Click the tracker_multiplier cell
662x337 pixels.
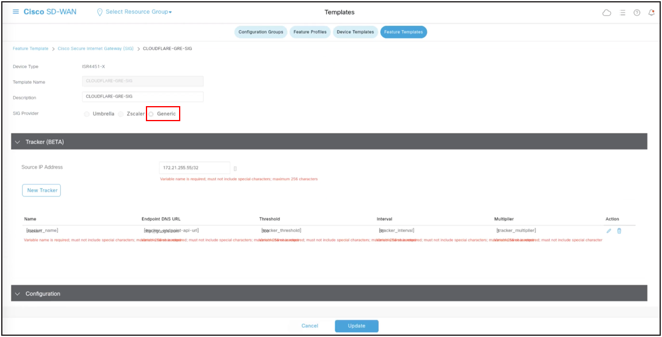point(516,230)
